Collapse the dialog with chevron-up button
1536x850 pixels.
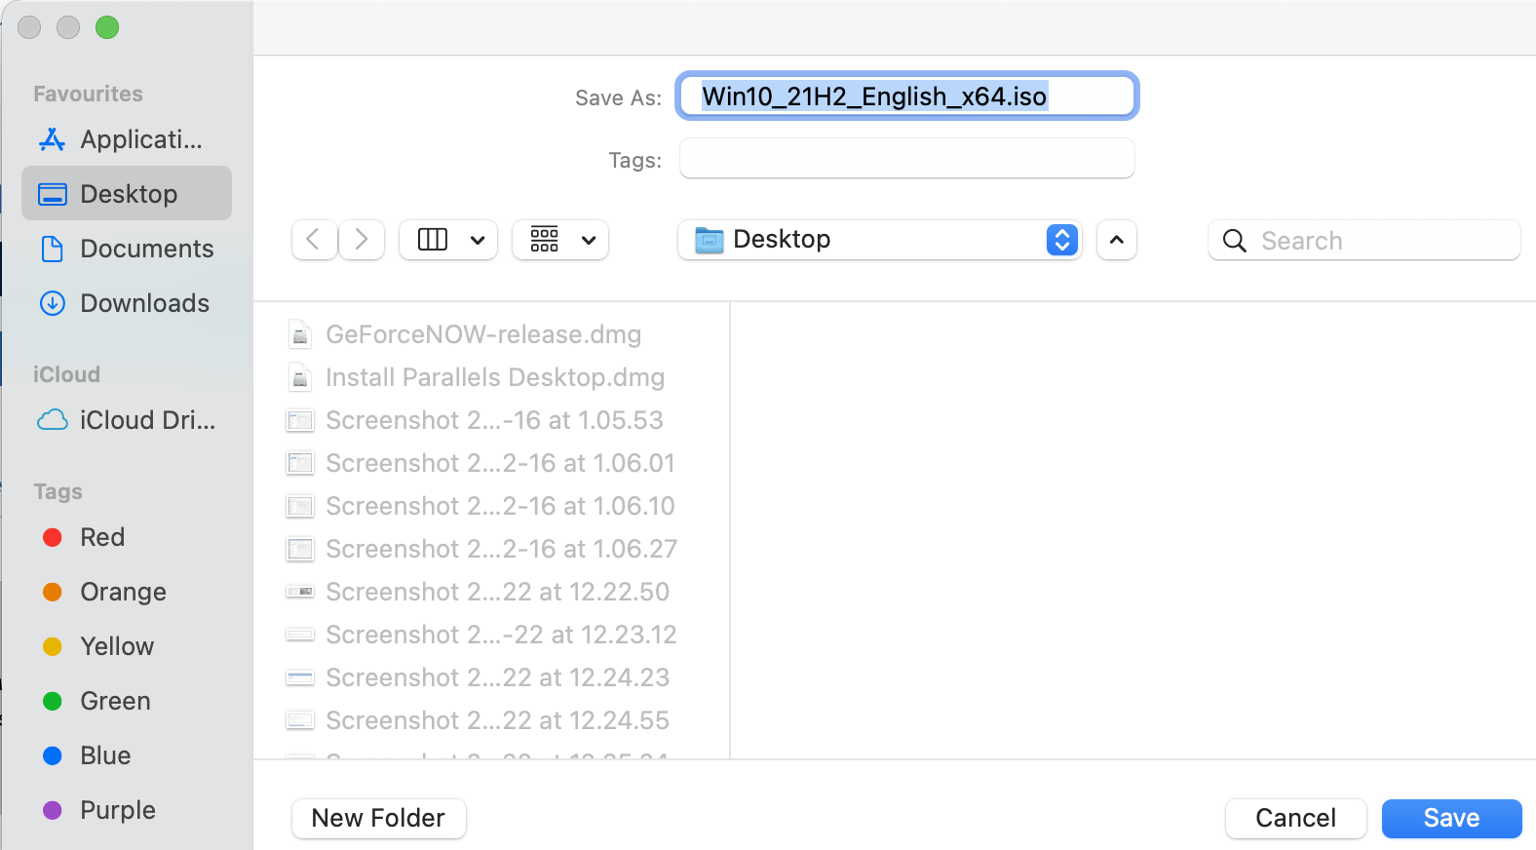(1117, 240)
